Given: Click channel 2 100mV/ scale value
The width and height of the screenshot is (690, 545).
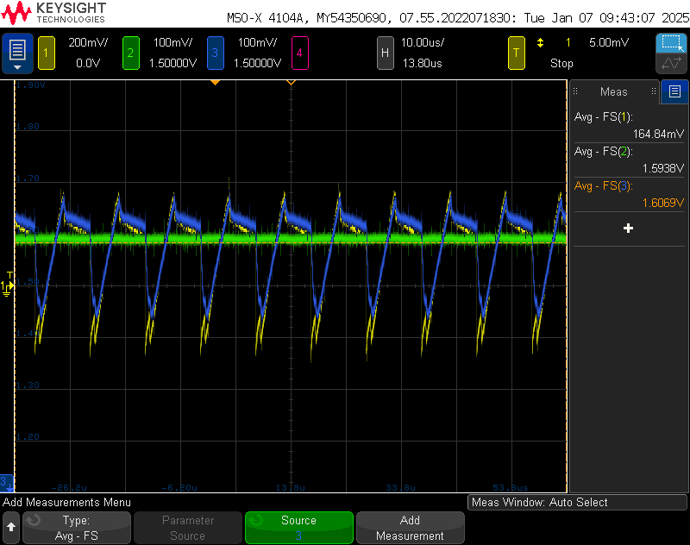Looking at the screenshot, I should (x=172, y=42).
